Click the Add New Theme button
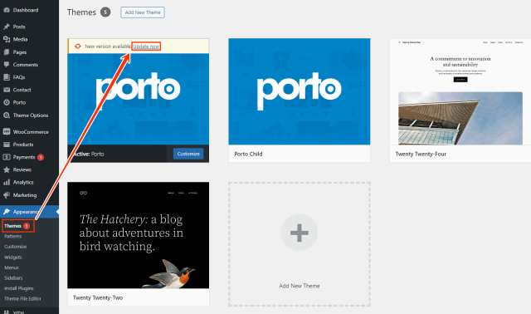 pos(143,12)
